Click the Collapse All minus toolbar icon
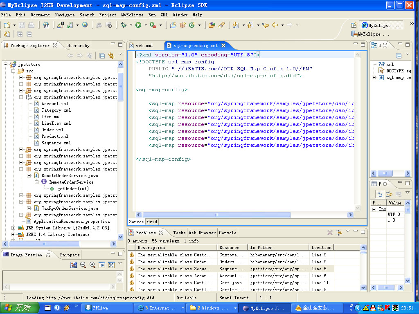419x314 pixels. pos(29,34)
